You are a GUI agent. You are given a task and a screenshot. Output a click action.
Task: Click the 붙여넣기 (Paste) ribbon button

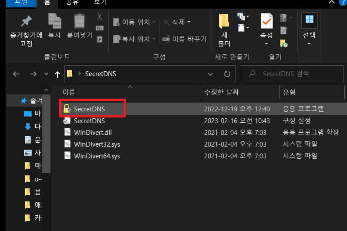pos(79,26)
